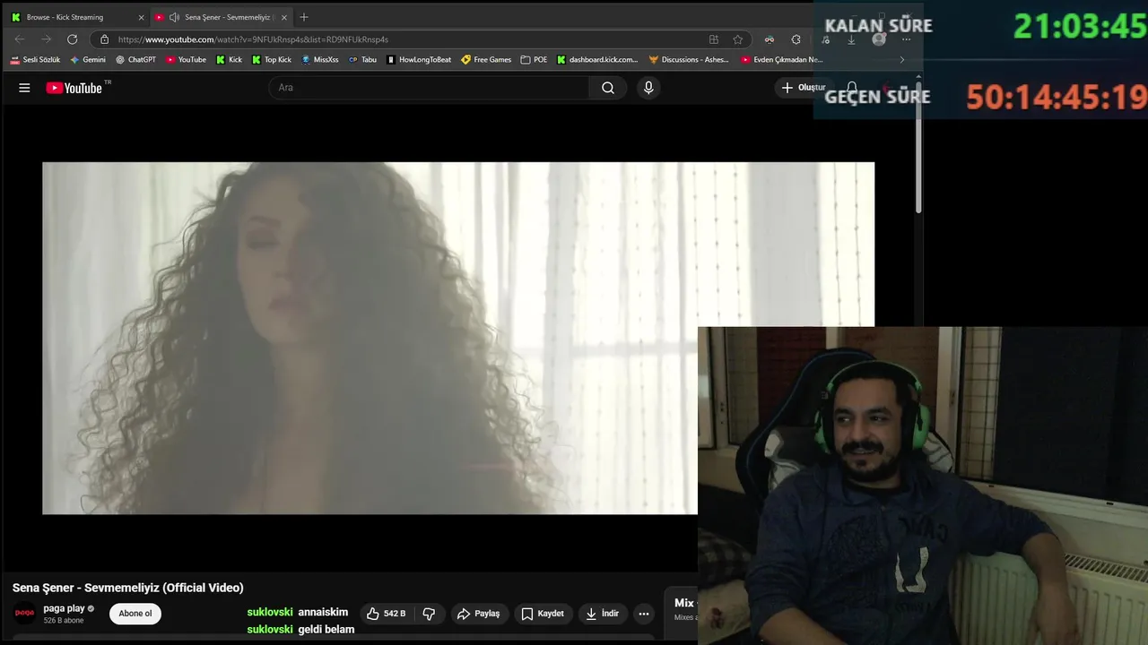Image resolution: width=1148 pixels, height=645 pixels.
Task: Open the game controller toolbar icon
Action: click(769, 39)
